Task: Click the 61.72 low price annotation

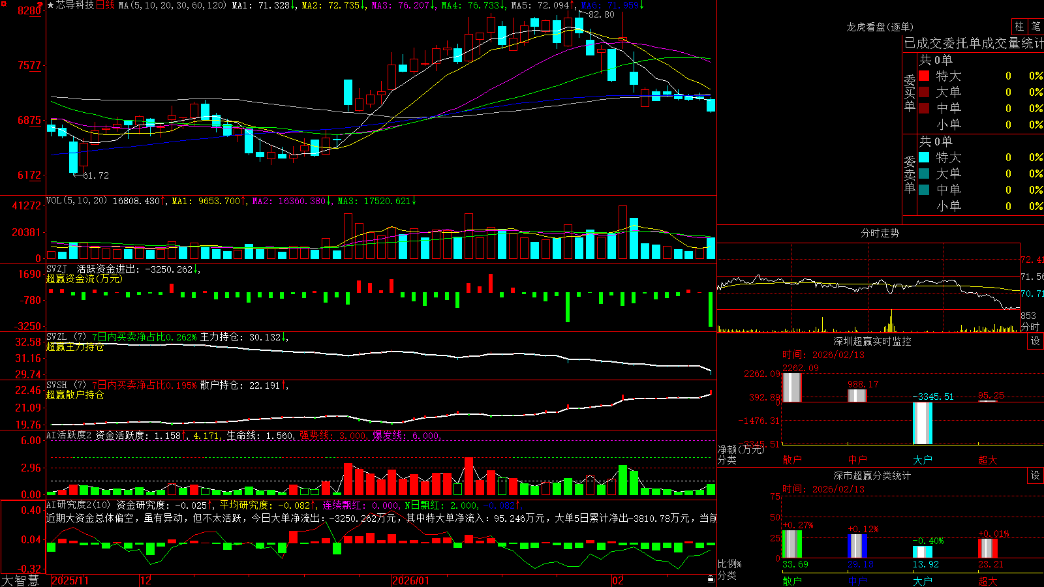Action: coord(96,175)
